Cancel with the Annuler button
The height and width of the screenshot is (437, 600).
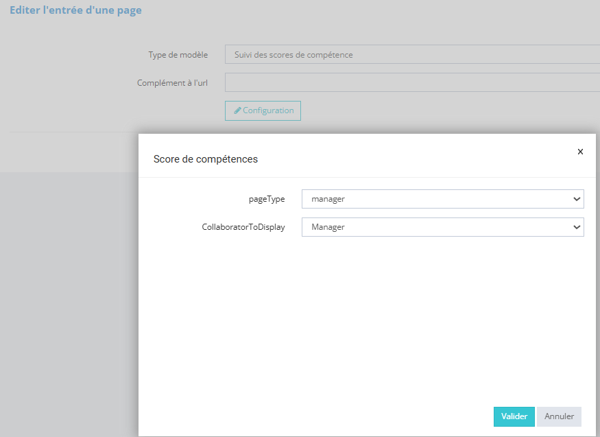[x=559, y=416]
